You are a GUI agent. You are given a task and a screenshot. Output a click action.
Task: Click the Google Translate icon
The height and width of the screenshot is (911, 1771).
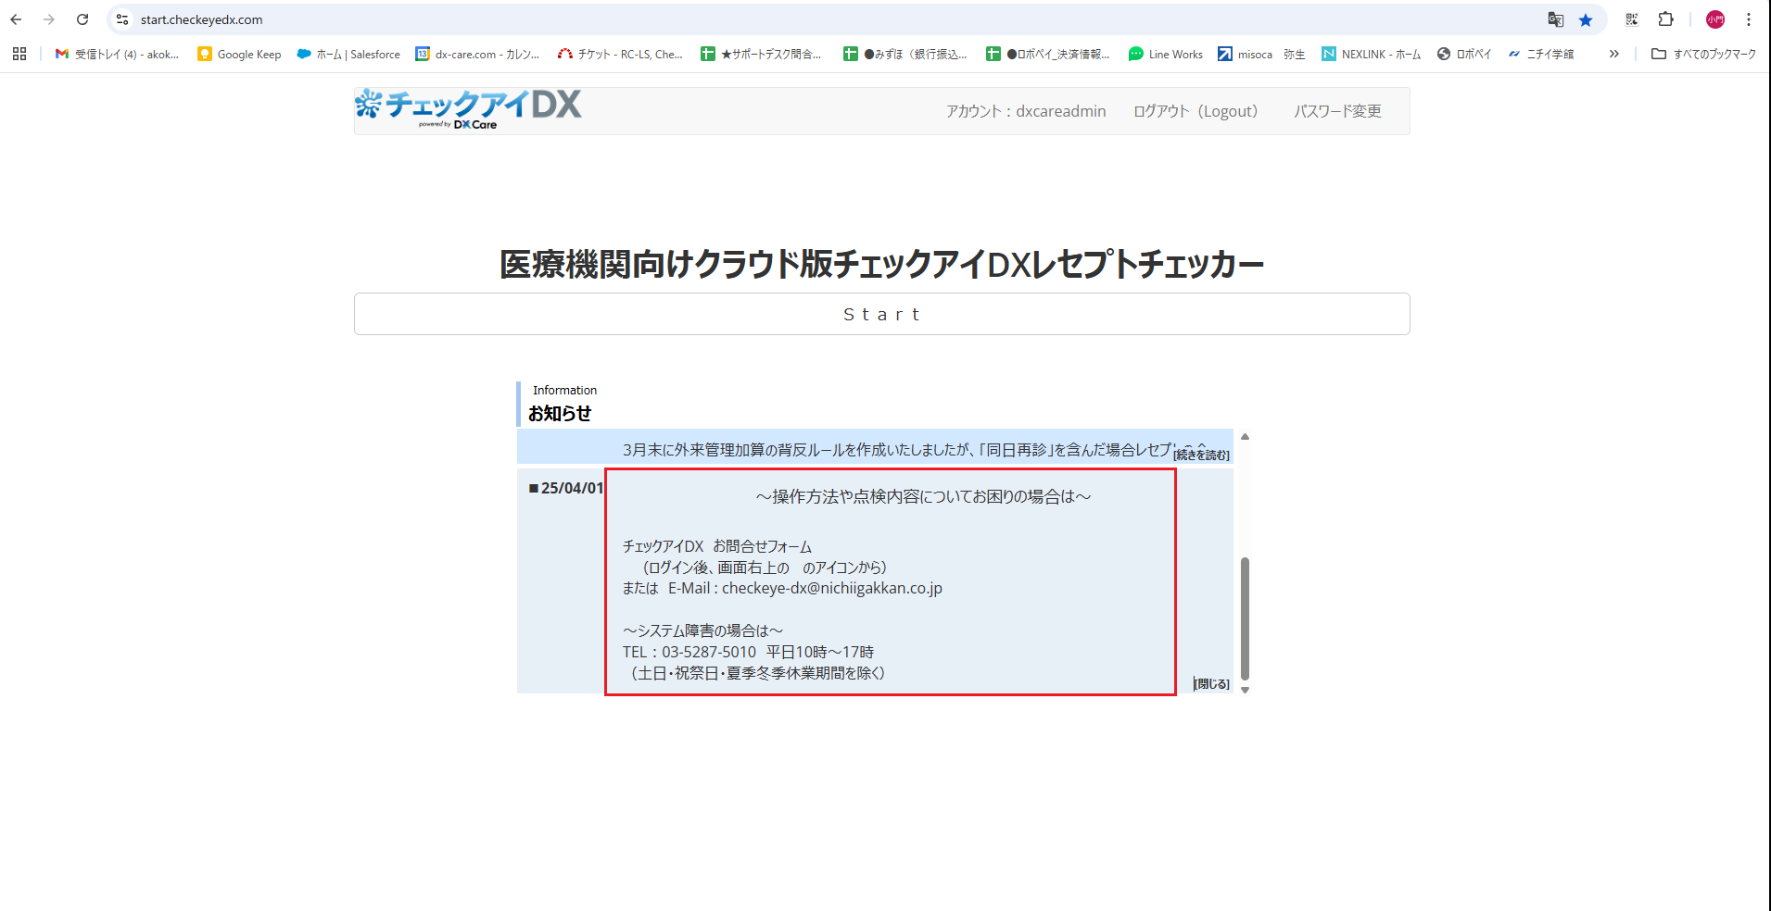point(1556,19)
